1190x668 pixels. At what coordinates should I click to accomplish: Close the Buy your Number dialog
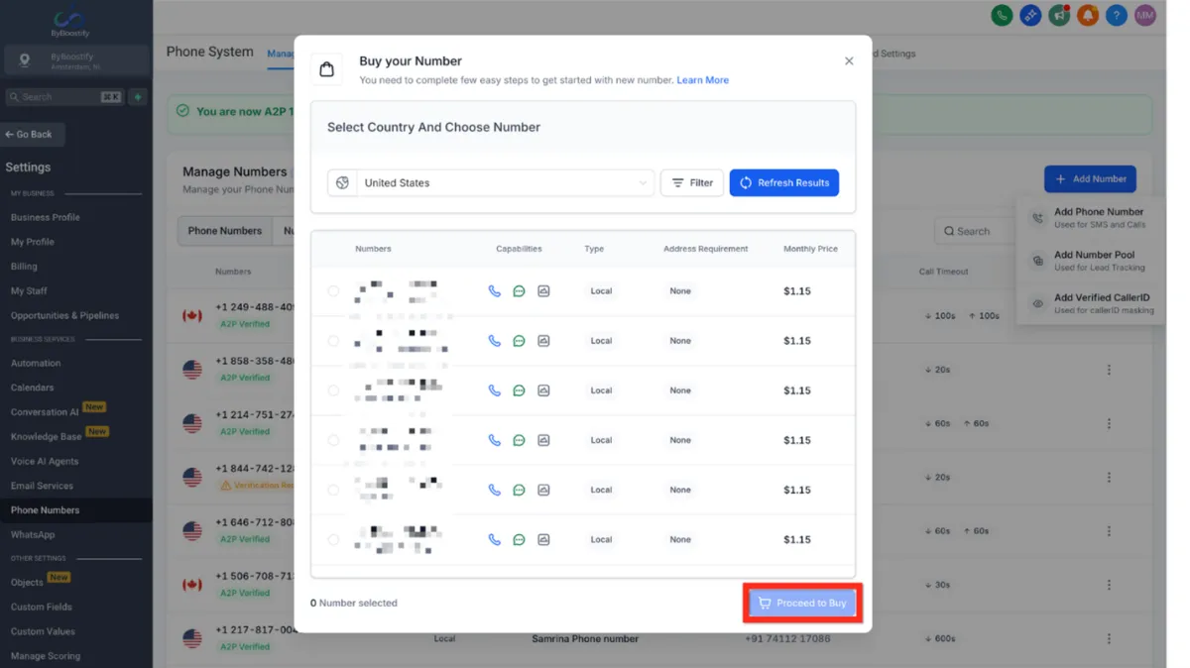(849, 61)
